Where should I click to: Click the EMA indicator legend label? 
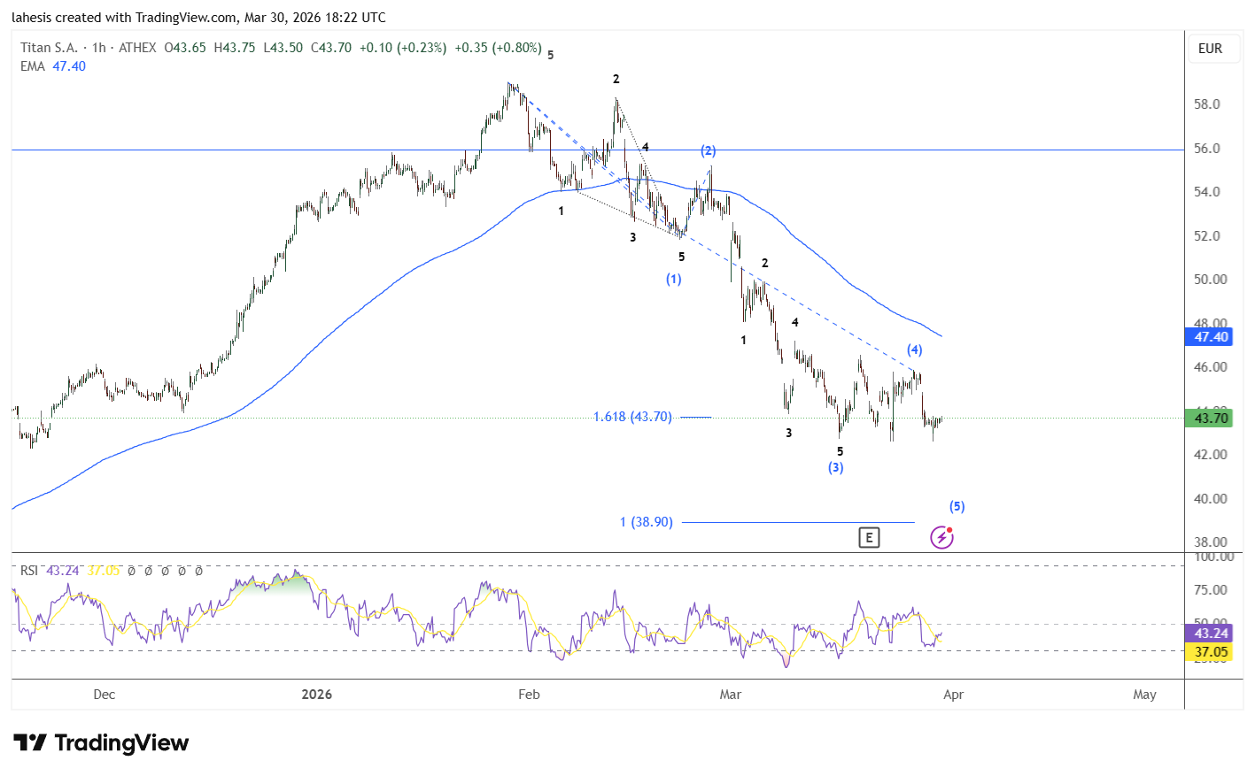tap(33, 66)
